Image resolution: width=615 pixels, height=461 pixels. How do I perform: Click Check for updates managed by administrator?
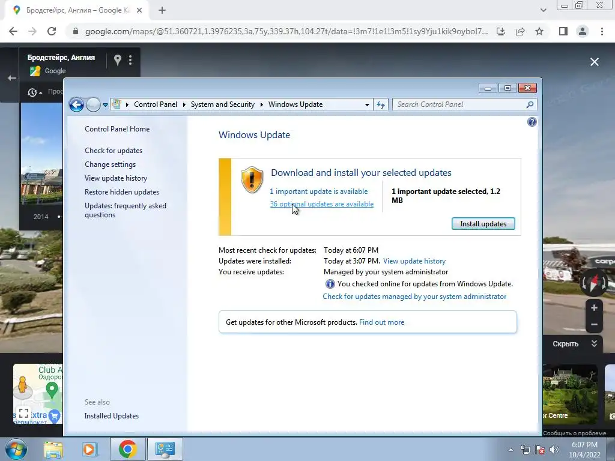coord(414,297)
